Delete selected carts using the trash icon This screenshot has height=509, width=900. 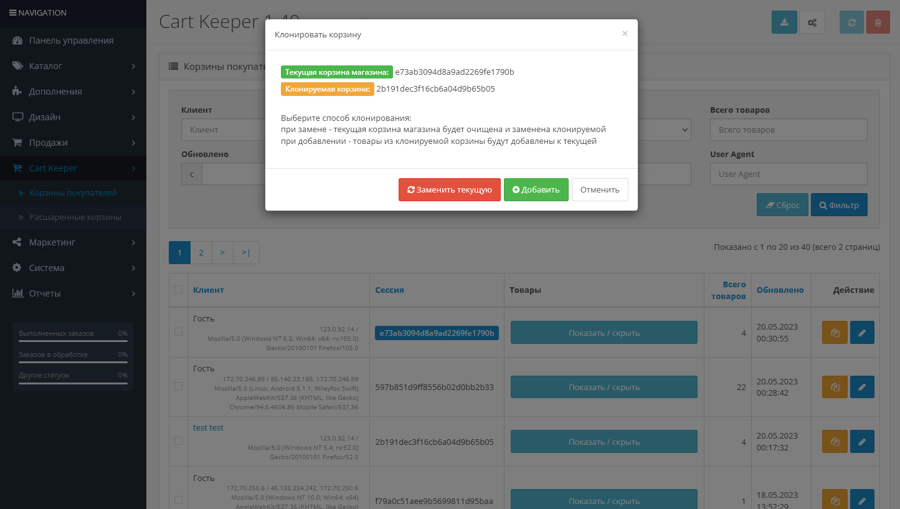tap(878, 21)
